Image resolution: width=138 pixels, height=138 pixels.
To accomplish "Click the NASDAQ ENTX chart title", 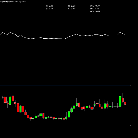I will (20, 2).
